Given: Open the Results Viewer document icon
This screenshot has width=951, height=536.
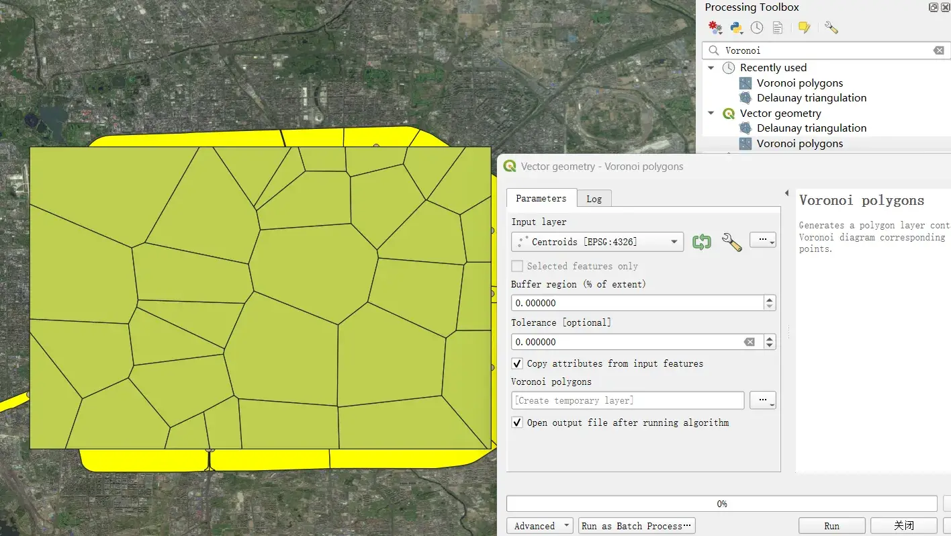Looking at the screenshot, I should pyautogui.click(x=778, y=28).
